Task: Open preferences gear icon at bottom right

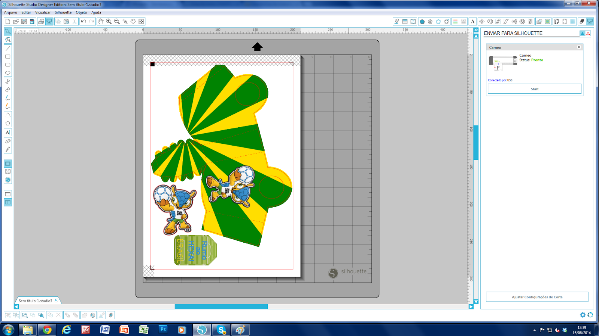Action: coord(583,315)
